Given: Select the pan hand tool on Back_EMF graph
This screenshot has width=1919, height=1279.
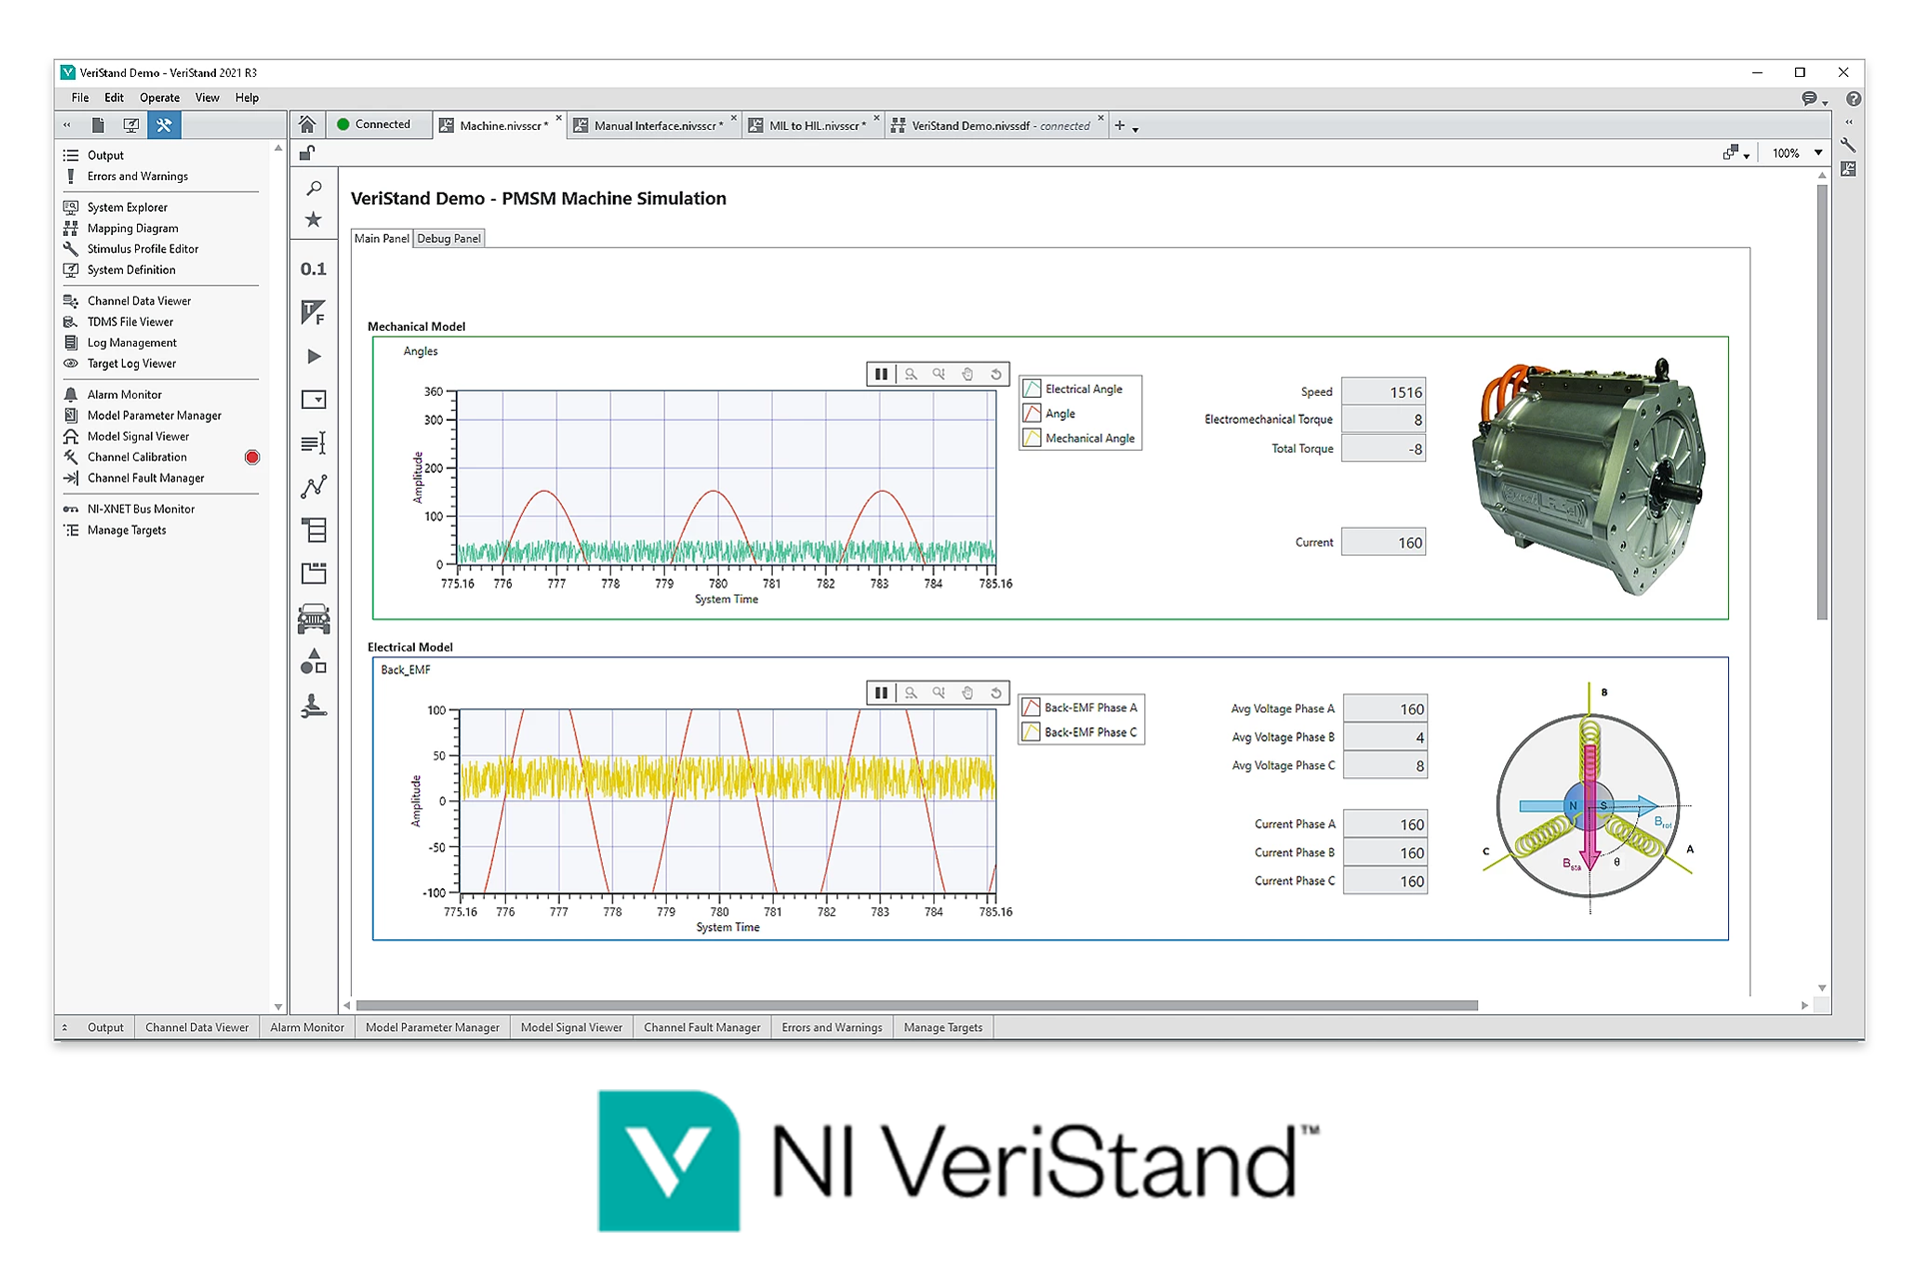Looking at the screenshot, I should 967,692.
